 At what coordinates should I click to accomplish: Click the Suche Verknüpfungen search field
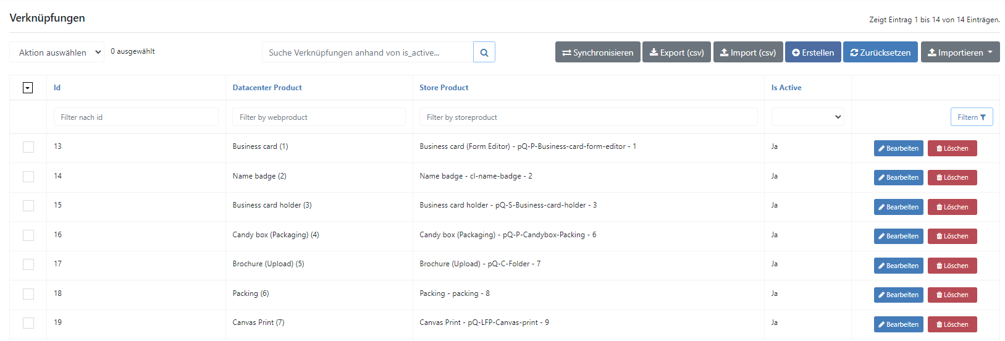click(368, 53)
